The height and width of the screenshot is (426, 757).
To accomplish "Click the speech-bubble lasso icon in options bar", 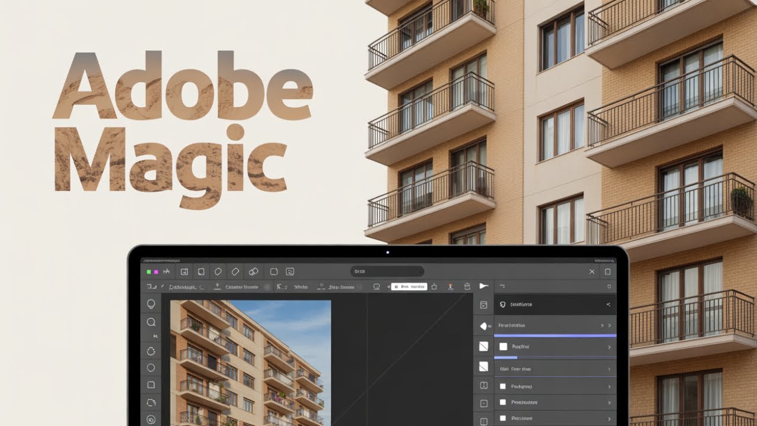I will (x=376, y=286).
